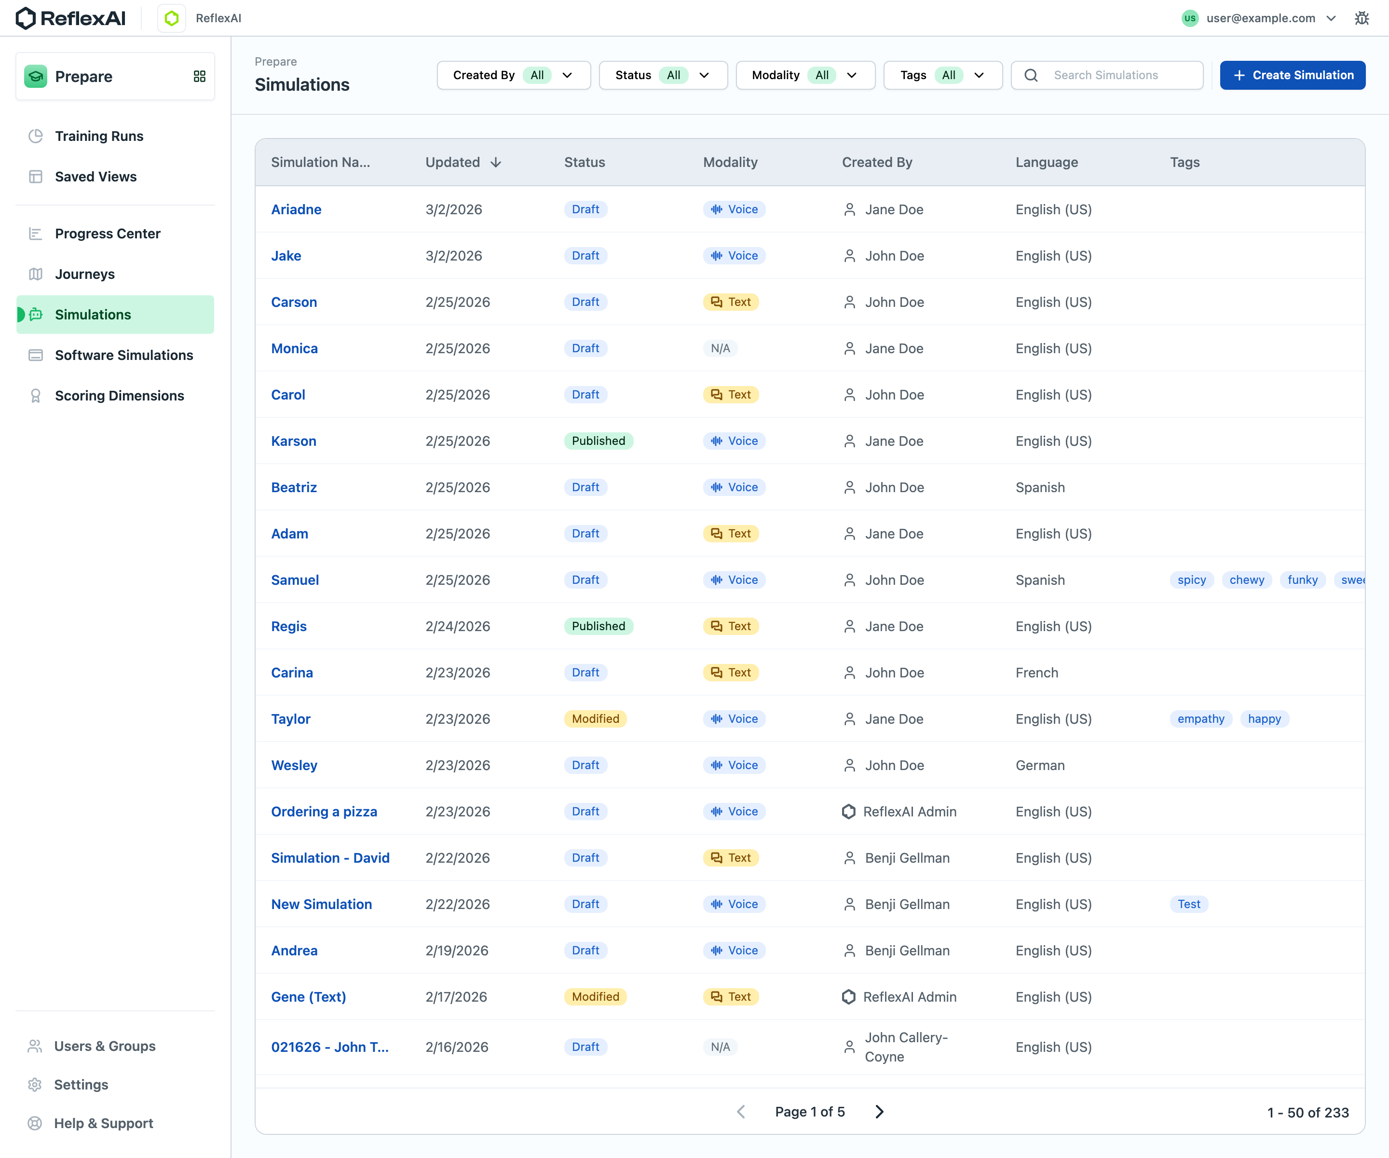Click the Created By column header
Image resolution: width=1389 pixels, height=1158 pixels.
pos(877,162)
